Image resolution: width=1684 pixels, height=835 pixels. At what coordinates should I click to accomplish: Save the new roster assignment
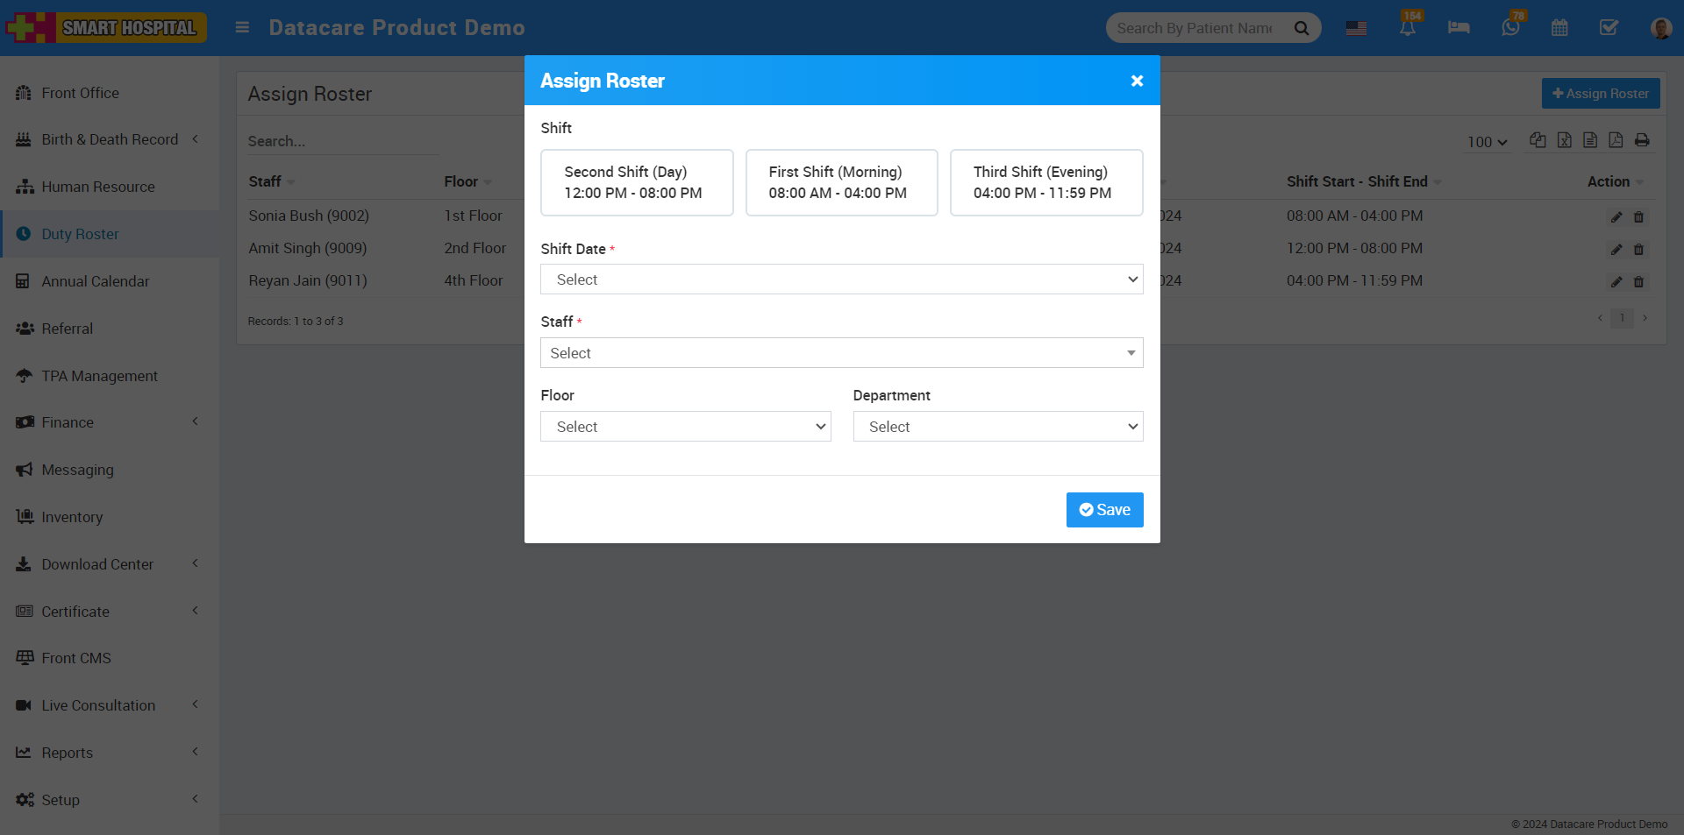point(1104,509)
